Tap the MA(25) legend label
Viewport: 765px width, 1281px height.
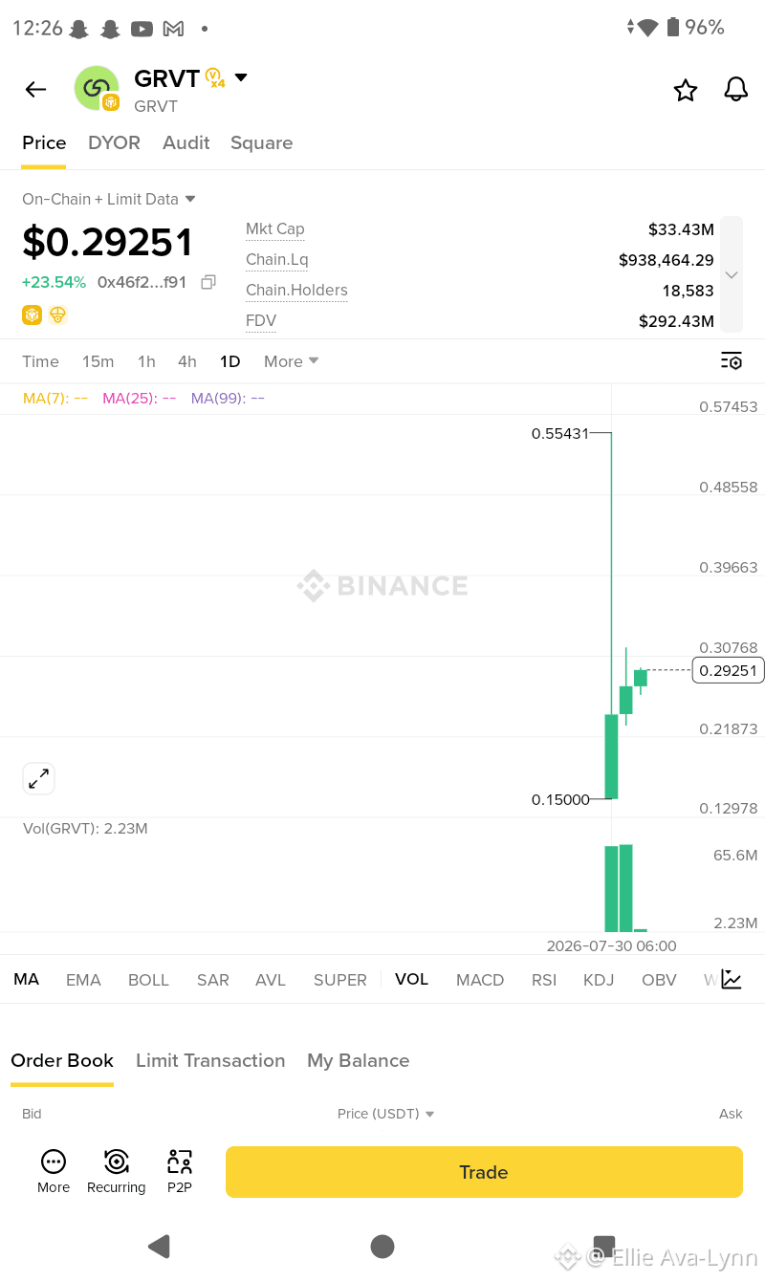point(139,398)
